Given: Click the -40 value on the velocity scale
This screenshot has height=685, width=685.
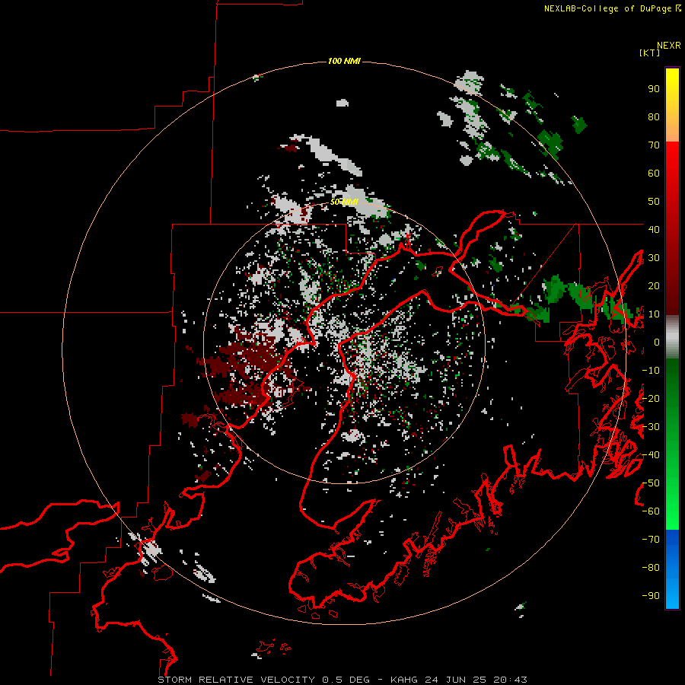Looking at the screenshot, I should [x=651, y=455].
